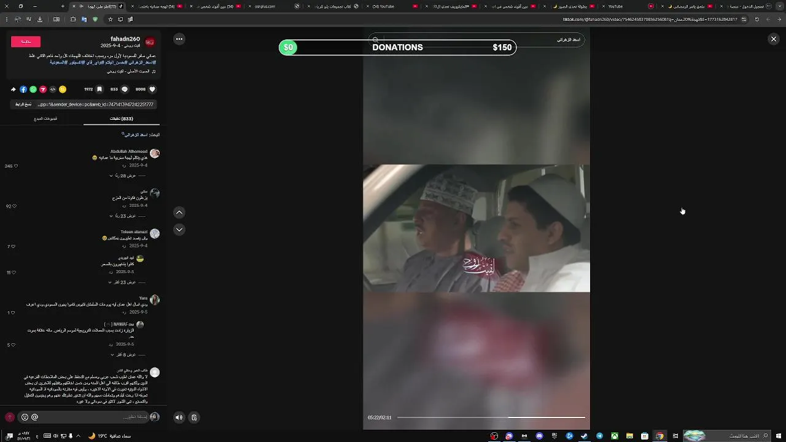Viewport: 786px width, 442px height.
Task: Open browser three-dot menu
Action: (6, 19)
